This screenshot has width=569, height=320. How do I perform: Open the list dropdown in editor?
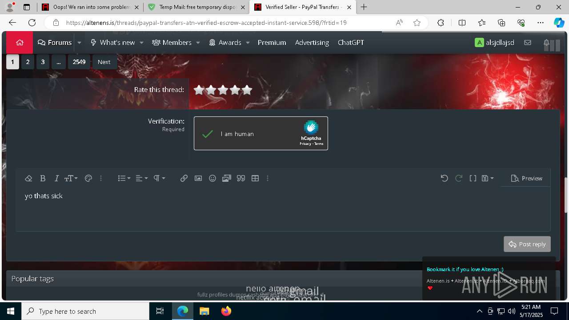point(124,178)
